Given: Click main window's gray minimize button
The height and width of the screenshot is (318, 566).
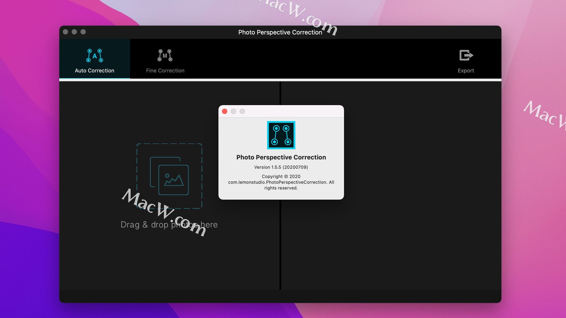Looking at the screenshot, I should click(x=74, y=32).
